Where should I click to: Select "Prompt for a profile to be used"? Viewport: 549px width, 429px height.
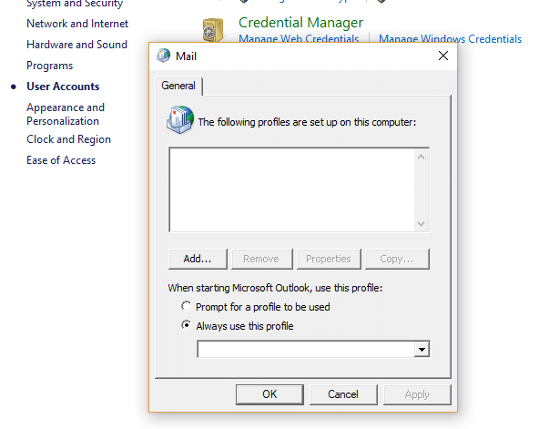tap(187, 307)
